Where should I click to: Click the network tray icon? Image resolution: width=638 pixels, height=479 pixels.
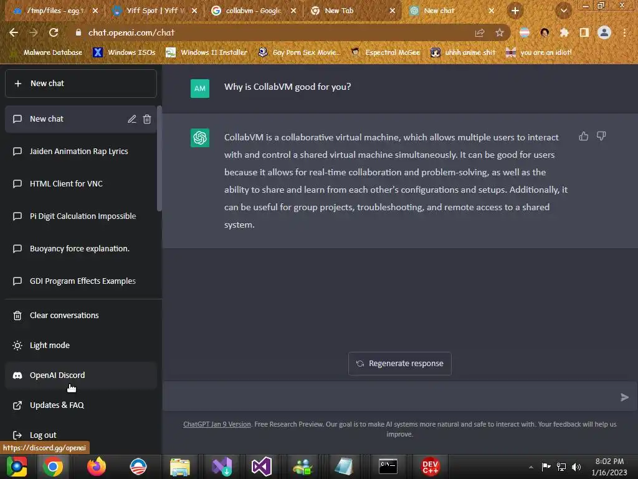click(x=561, y=467)
